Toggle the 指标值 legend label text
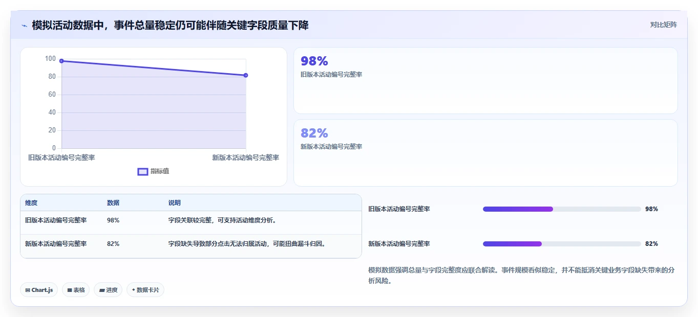The width and height of the screenshot is (698, 317). pos(160,171)
